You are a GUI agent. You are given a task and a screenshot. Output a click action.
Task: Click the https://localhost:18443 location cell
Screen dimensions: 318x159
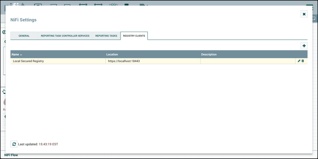153,61
